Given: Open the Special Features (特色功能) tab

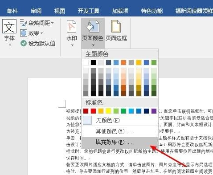Looking at the screenshot, I should (x=152, y=11).
